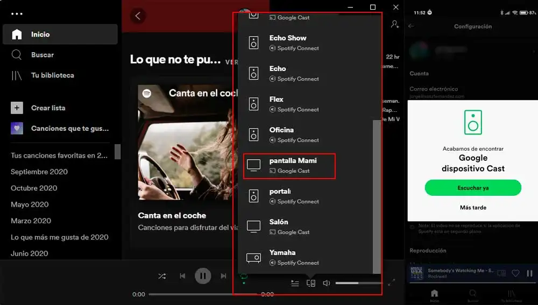Click the back arrow button
This screenshot has height=305, width=538.
pyautogui.click(x=138, y=16)
